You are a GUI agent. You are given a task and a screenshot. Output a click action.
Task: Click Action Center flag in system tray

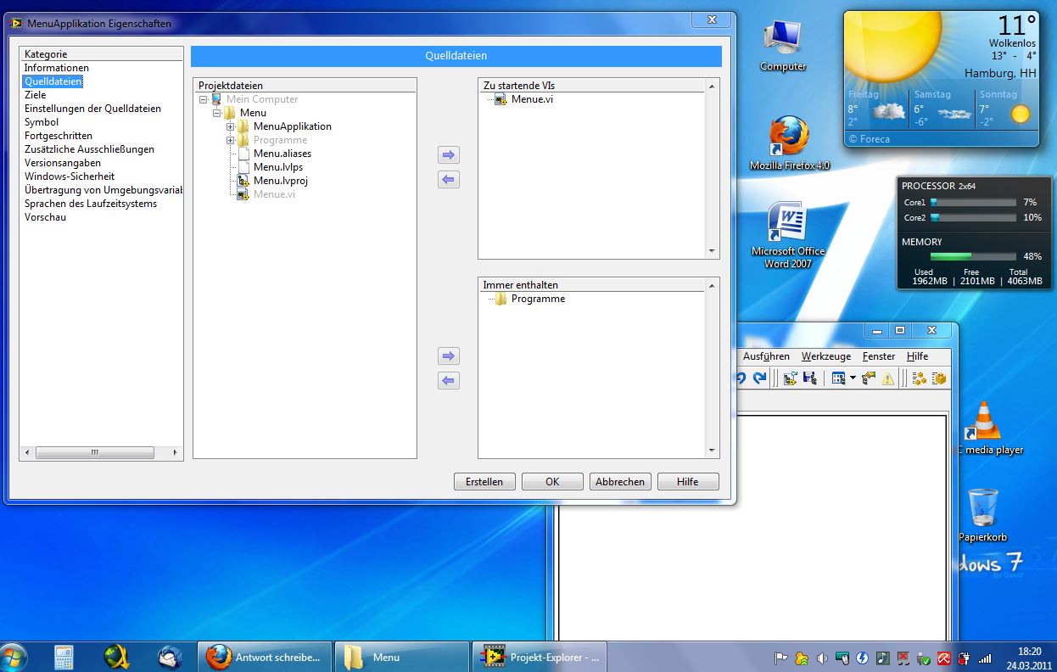click(780, 658)
